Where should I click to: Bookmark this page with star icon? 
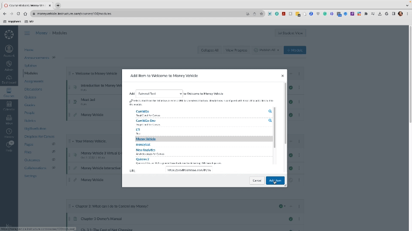(x=261, y=14)
